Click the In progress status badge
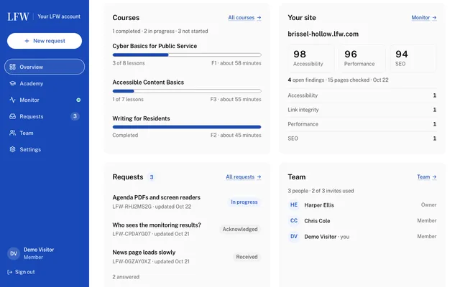 (x=244, y=202)
